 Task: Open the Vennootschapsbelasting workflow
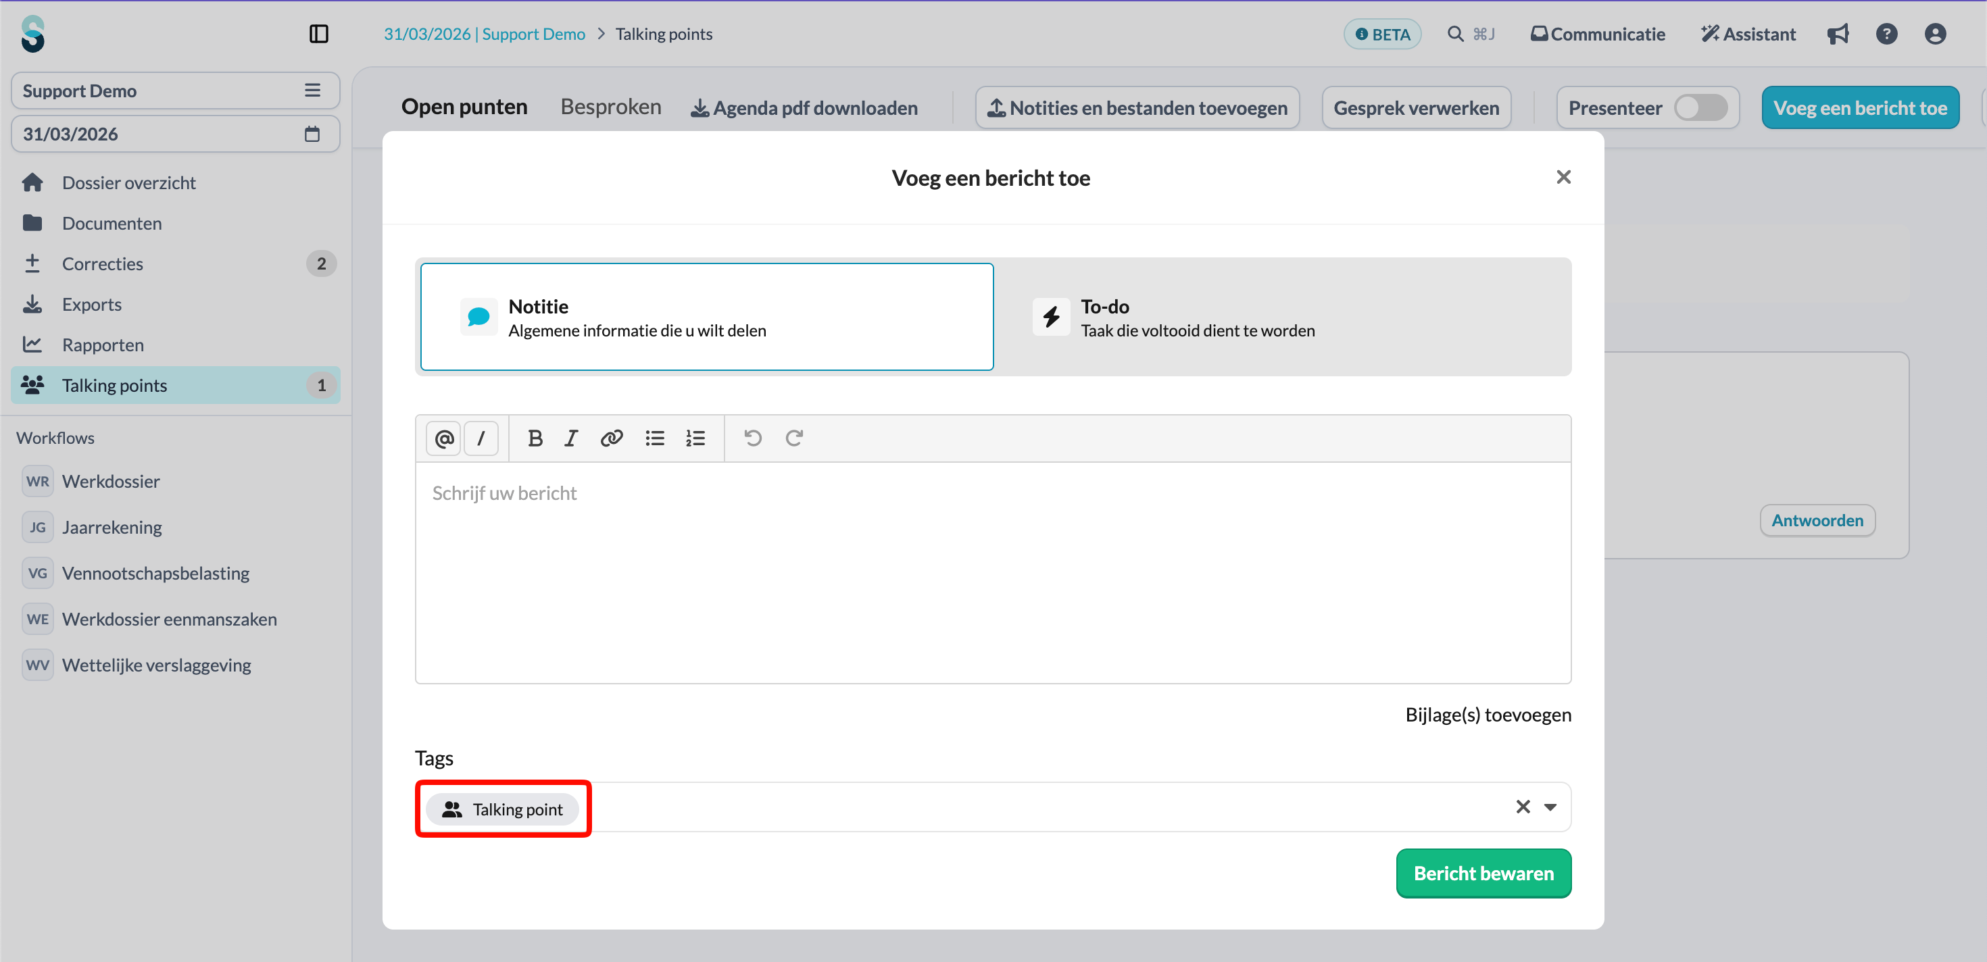[176, 574]
